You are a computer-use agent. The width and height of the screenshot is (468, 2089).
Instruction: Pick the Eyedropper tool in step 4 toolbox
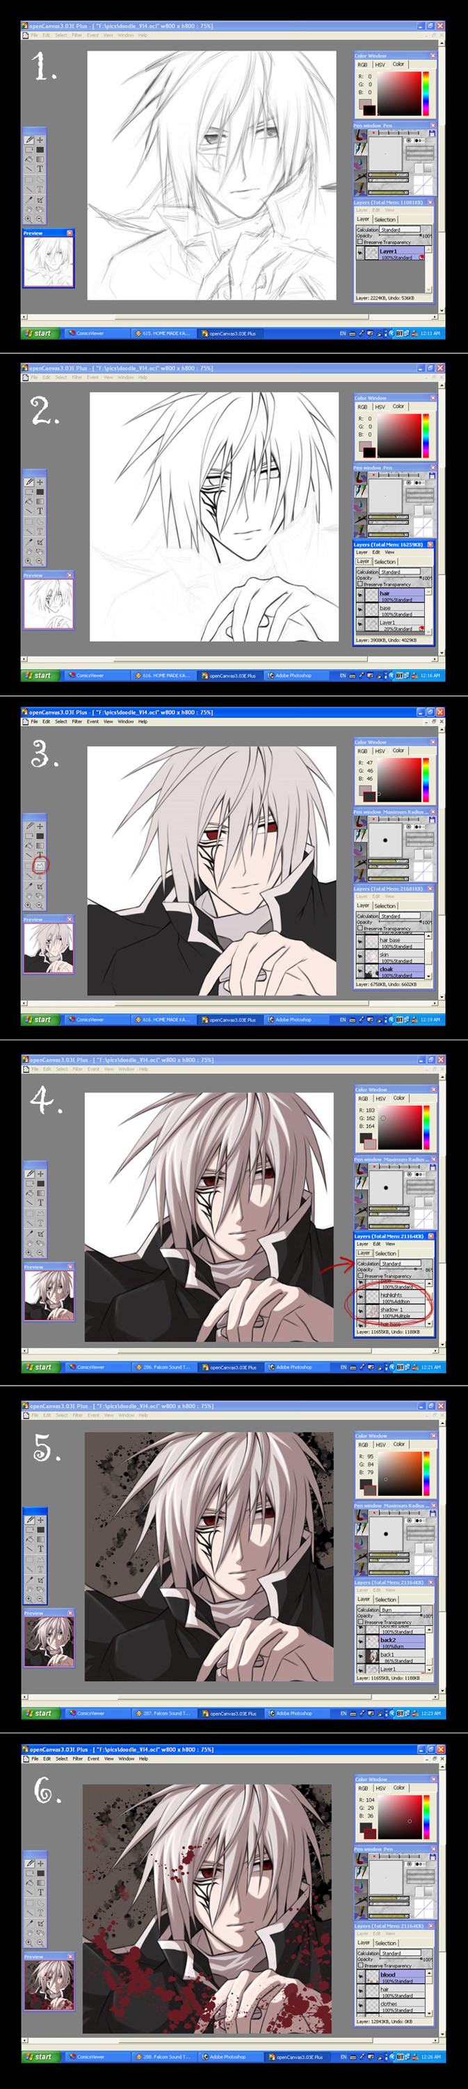29,1233
